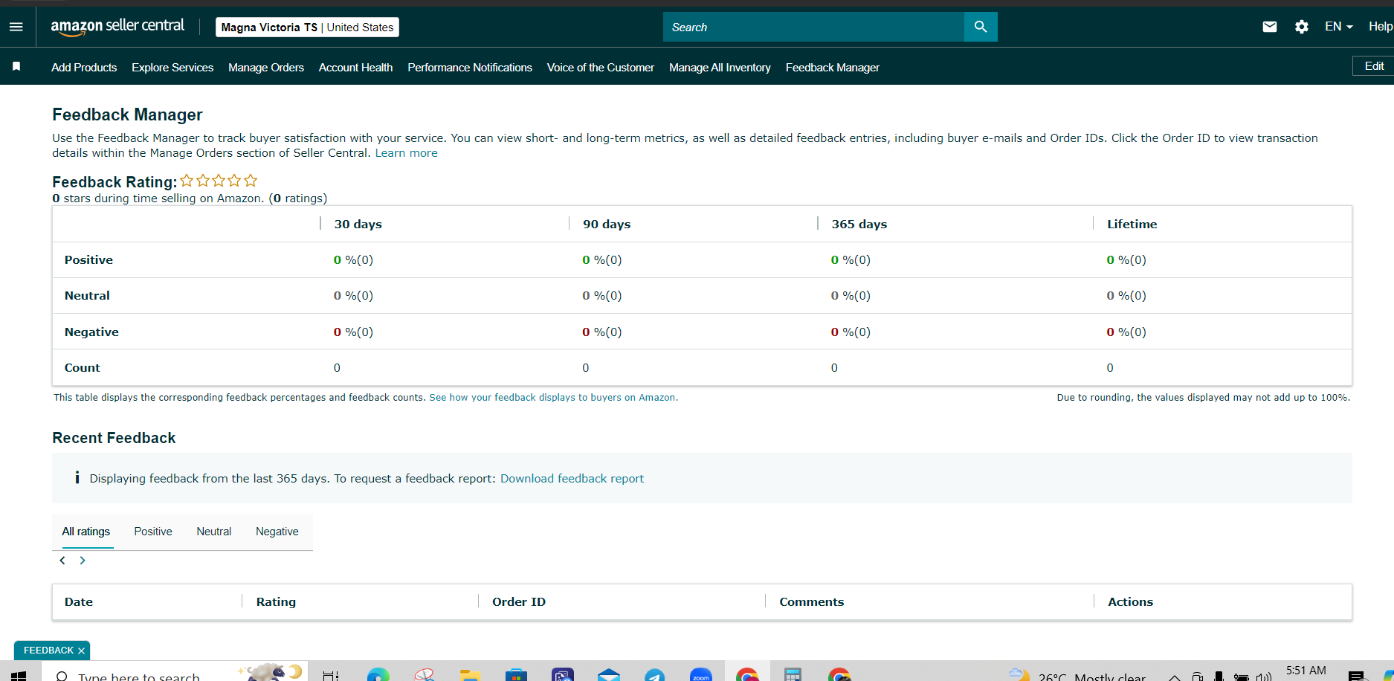Switch to the Neutral feedback tab
This screenshot has height=681, width=1394.
coord(214,532)
